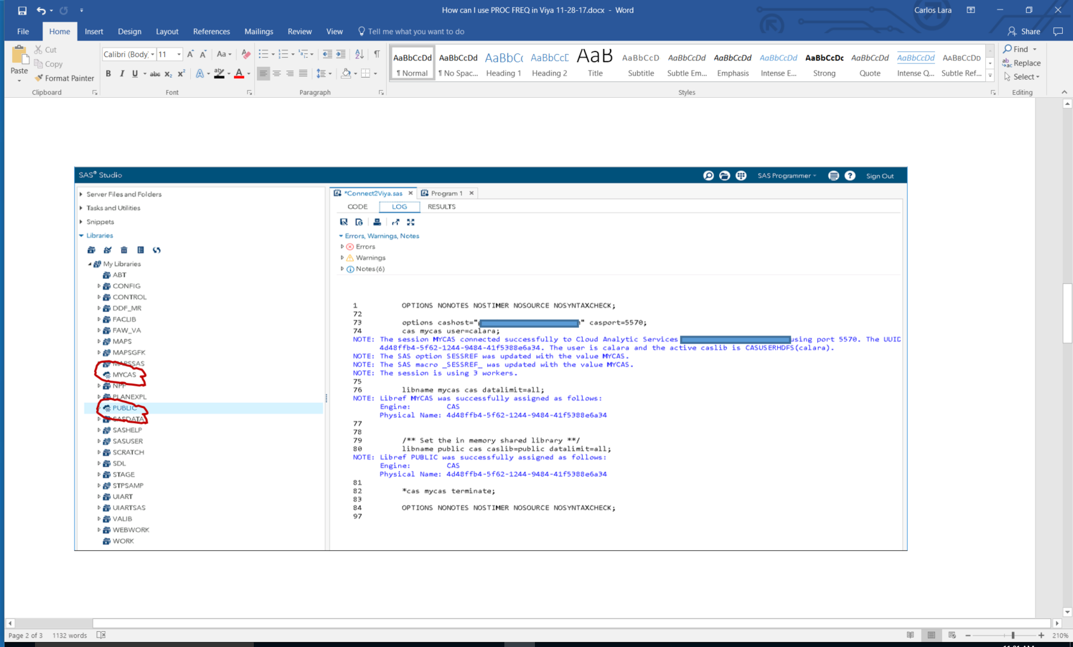Open the Change Case dropdown

tap(224, 54)
